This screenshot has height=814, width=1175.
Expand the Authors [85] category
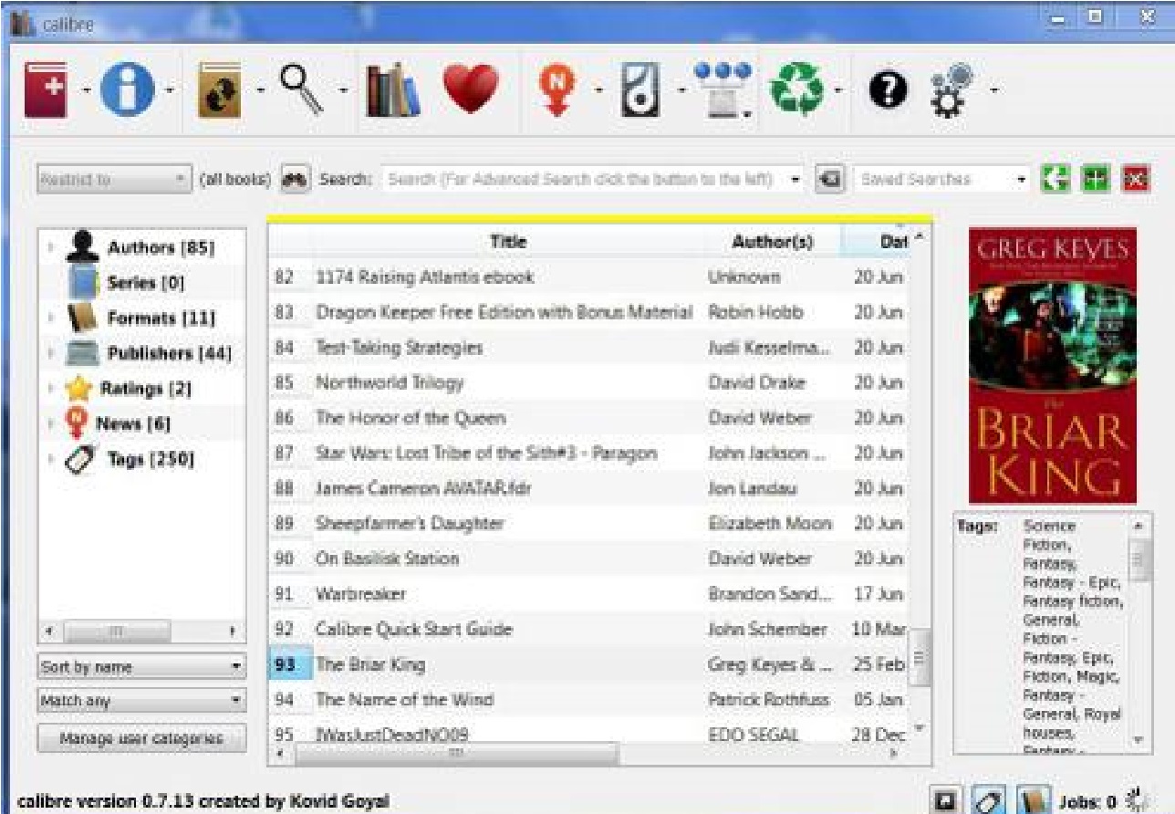point(51,248)
